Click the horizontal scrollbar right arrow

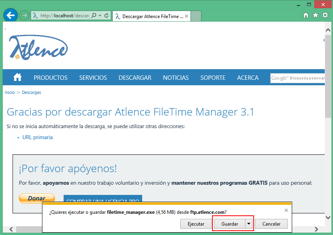coord(316,229)
